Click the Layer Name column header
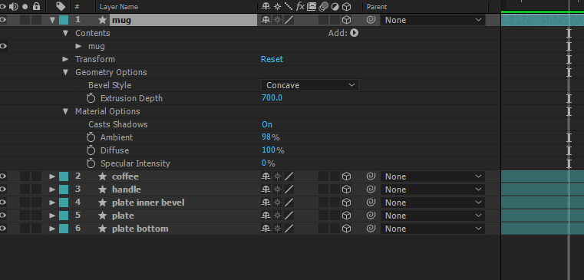584x280 pixels. 119,7
